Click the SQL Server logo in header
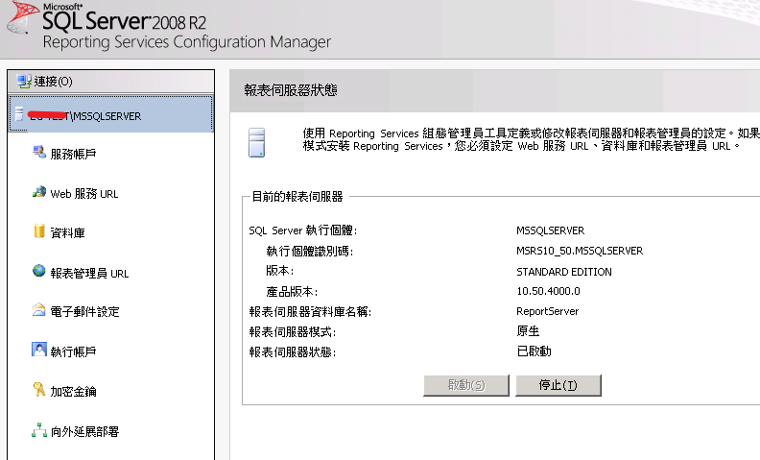This screenshot has height=460, width=760. pos(21,18)
